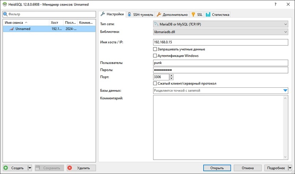
Task: Click the red X icon on Удалить
Action: (x=69, y=168)
